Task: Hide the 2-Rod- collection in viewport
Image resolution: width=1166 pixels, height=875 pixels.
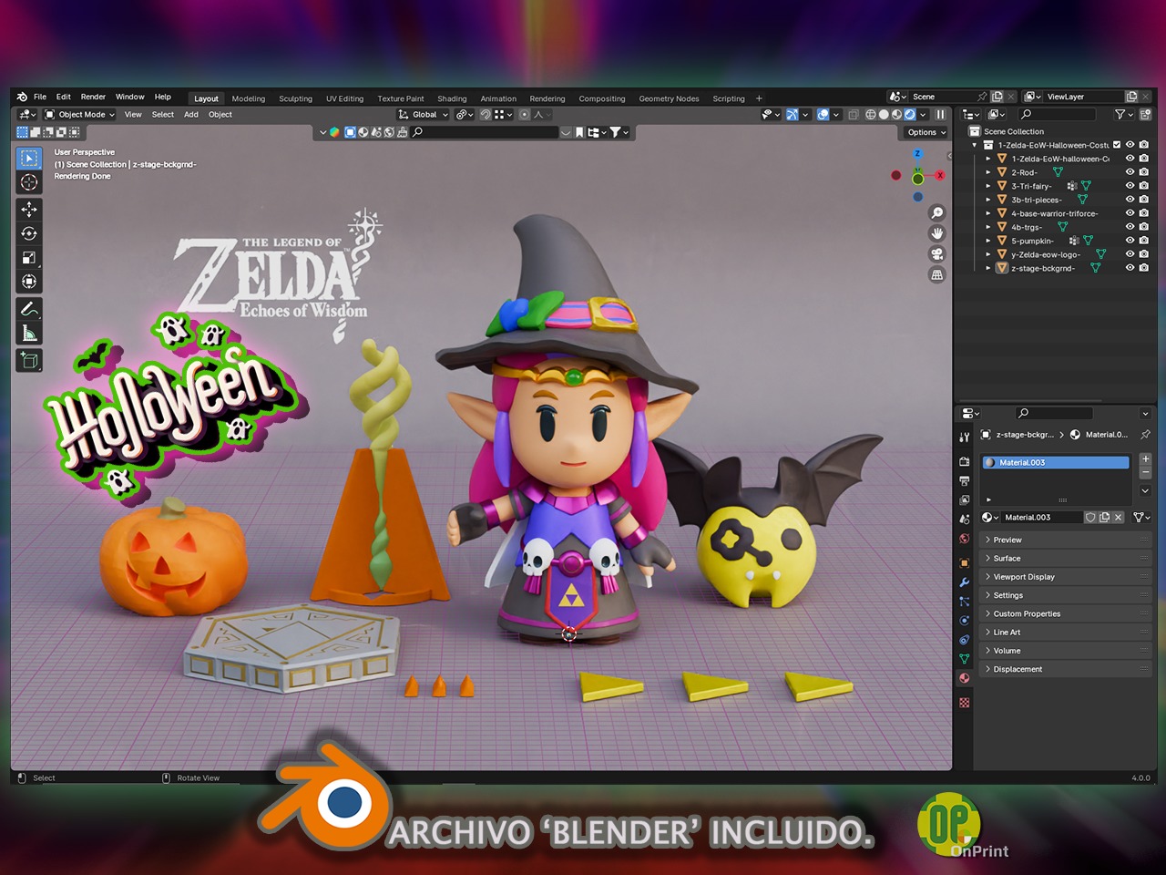Action: 1130,172
